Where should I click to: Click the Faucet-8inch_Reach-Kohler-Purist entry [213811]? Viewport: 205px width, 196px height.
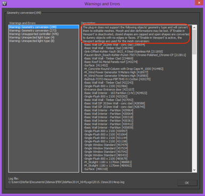click(x=135, y=55)
